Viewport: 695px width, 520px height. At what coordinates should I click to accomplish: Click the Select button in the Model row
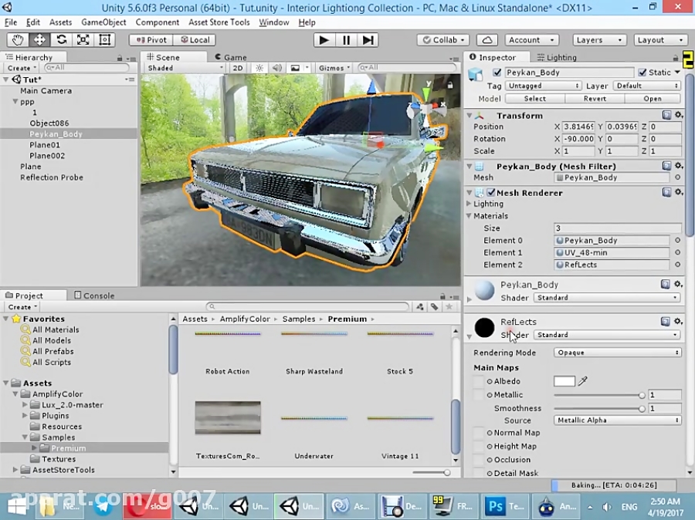click(536, 98)
